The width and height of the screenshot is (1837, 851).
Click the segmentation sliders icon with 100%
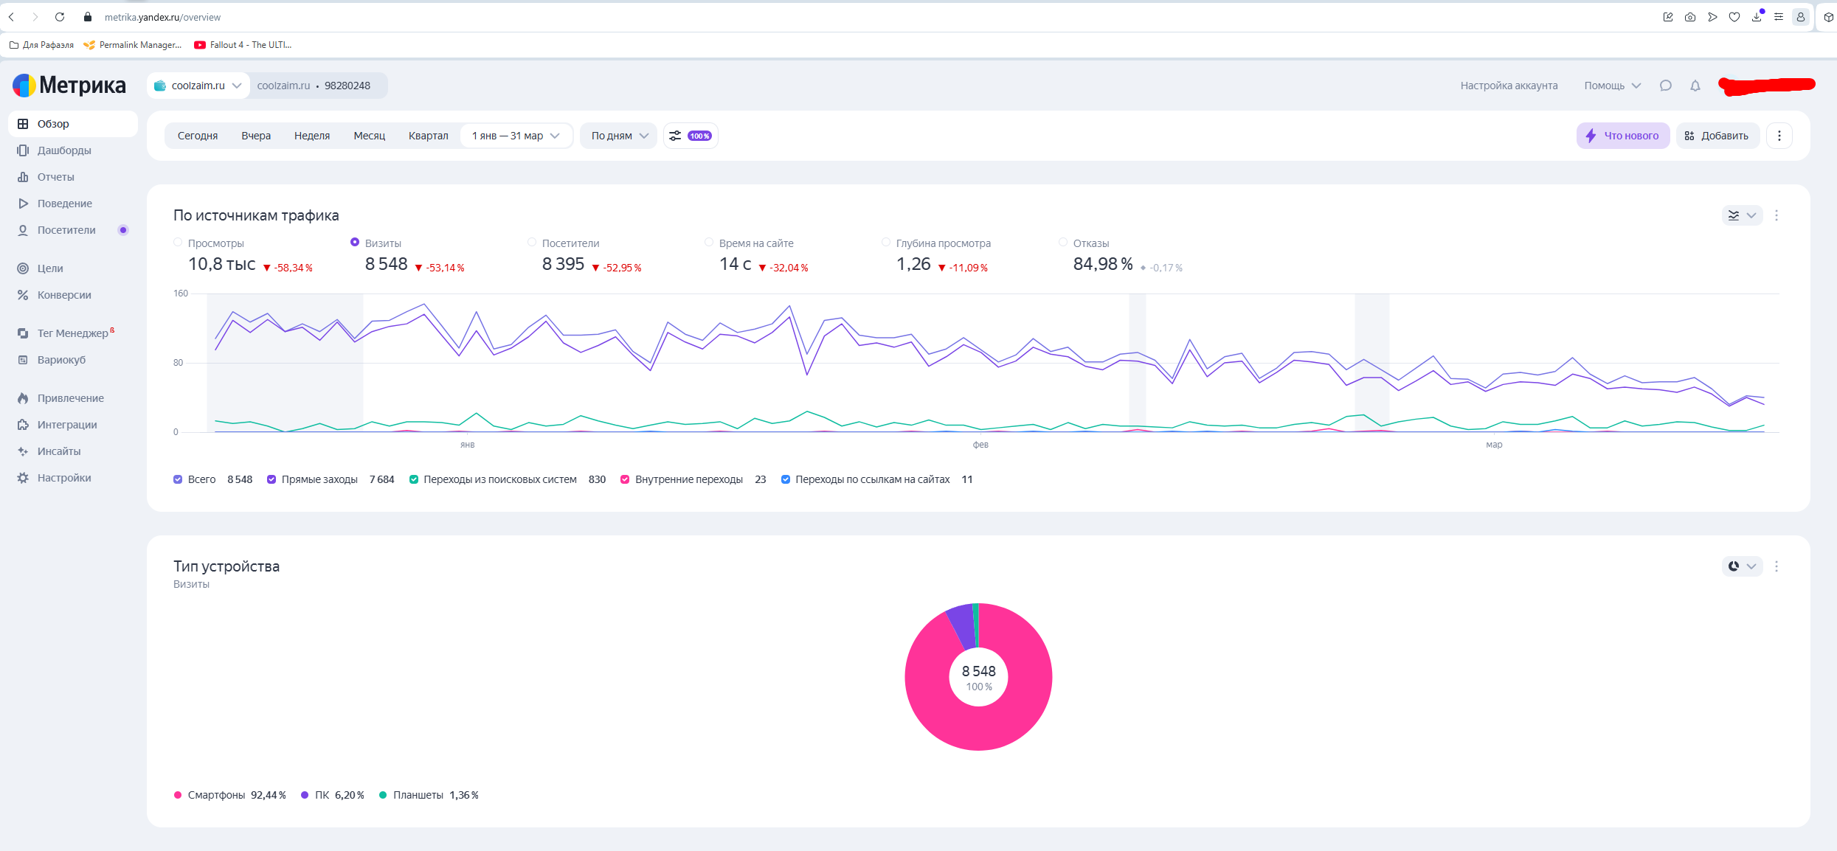pos(690,136)
